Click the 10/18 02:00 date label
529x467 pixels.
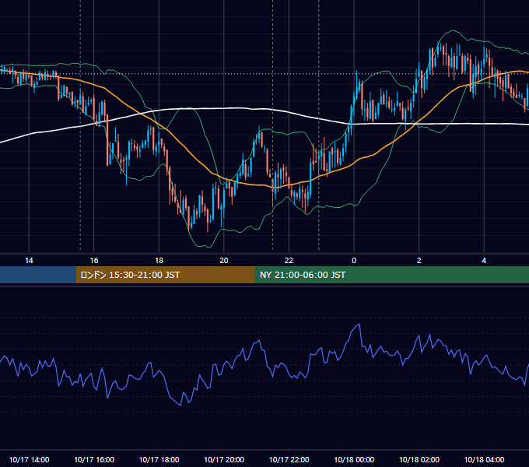click(x=419, y=459)
